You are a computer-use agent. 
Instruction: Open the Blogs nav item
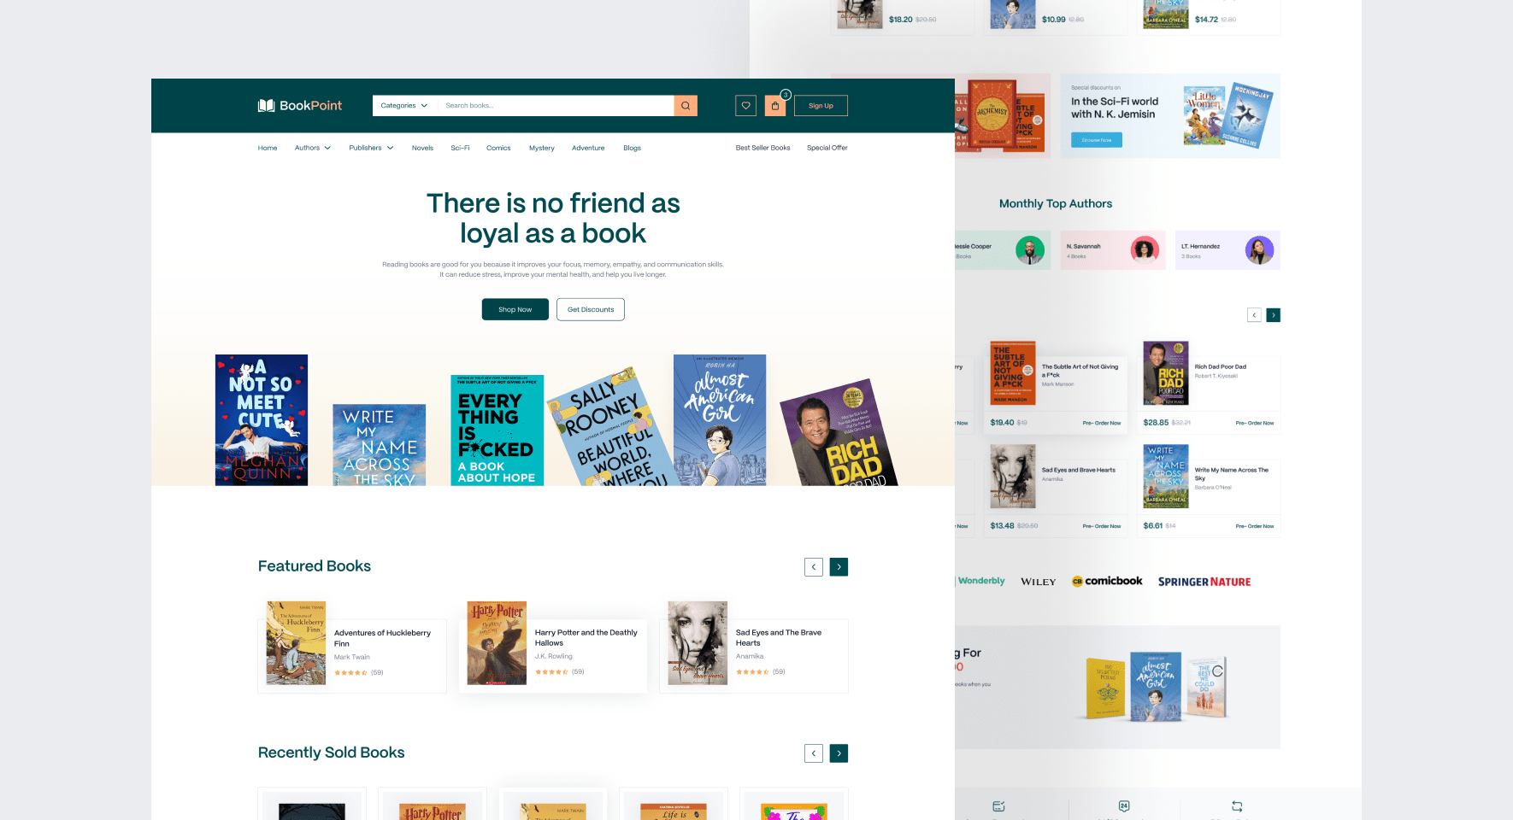632,148
